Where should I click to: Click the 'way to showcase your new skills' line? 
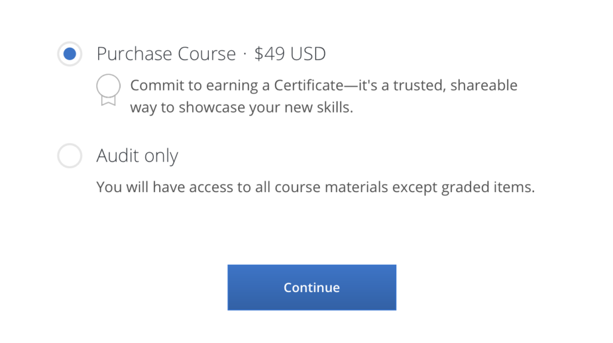pyautogui.click(x=242, y=107)
